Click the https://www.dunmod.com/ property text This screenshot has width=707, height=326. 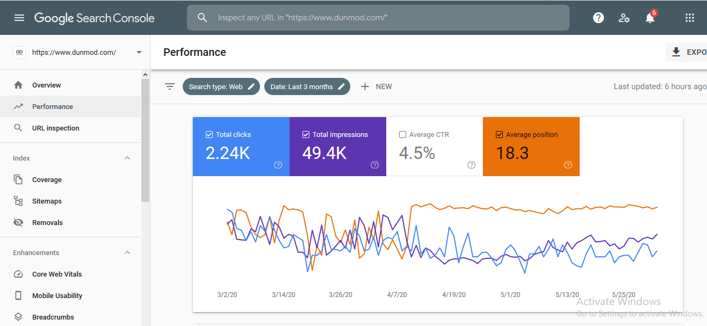pyautogui.click(x=74, y=52)
